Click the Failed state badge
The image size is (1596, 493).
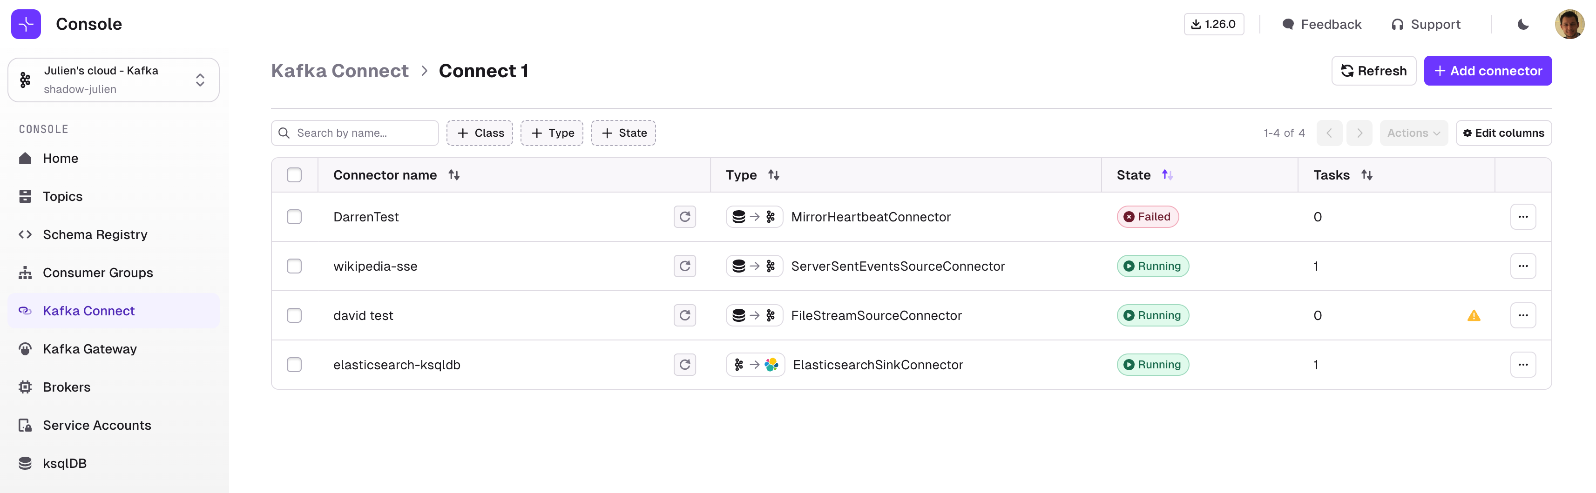click(x=1148, y=216)
